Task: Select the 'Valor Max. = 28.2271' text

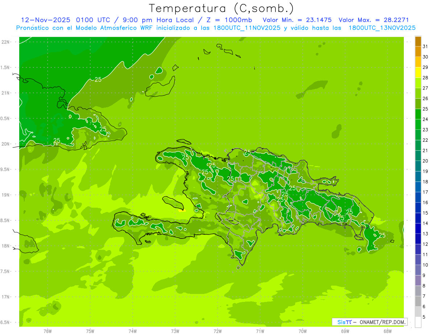Action: coord(373,20)
